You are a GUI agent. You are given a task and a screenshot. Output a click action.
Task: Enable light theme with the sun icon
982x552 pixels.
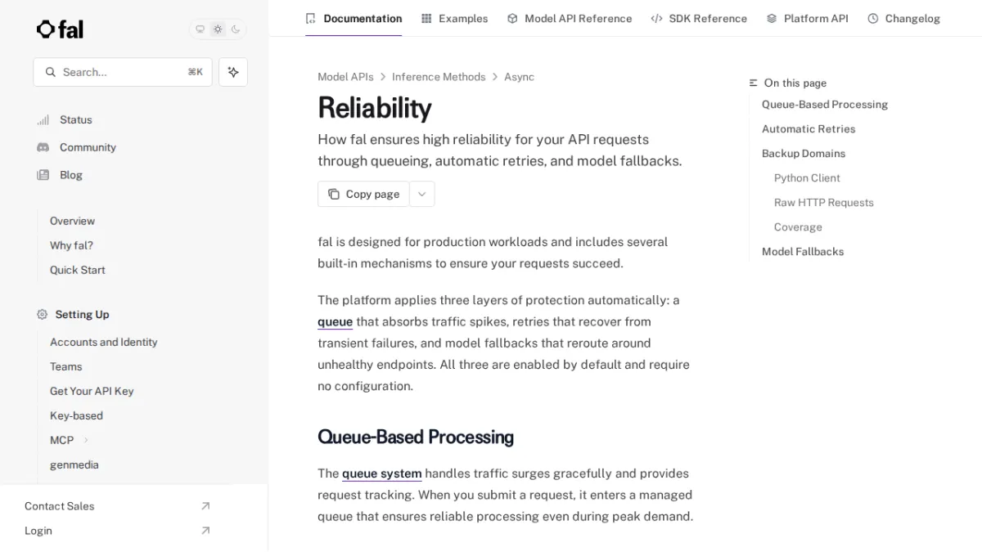point(218,29)
